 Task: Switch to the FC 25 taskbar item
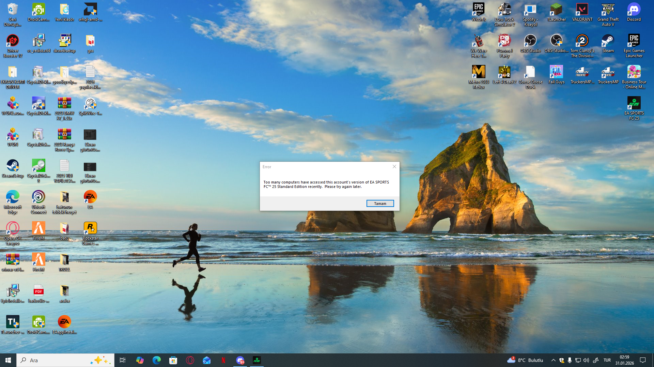257,360
